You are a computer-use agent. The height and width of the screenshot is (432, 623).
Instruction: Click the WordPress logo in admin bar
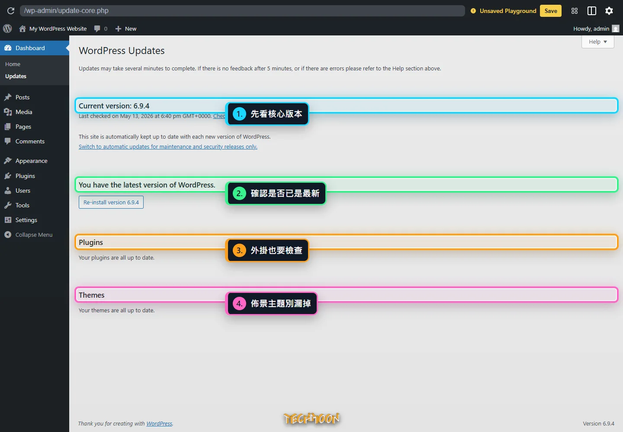pos(7,29)
